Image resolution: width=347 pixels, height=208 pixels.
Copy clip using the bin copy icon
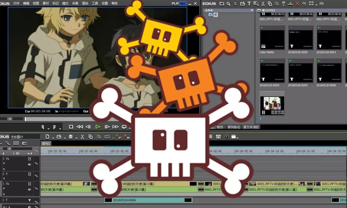tap(270, 4)
